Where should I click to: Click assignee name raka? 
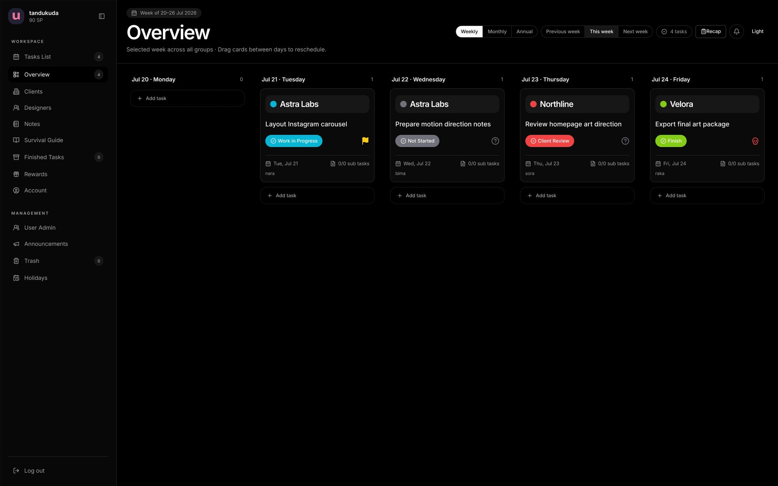(660, 173)
